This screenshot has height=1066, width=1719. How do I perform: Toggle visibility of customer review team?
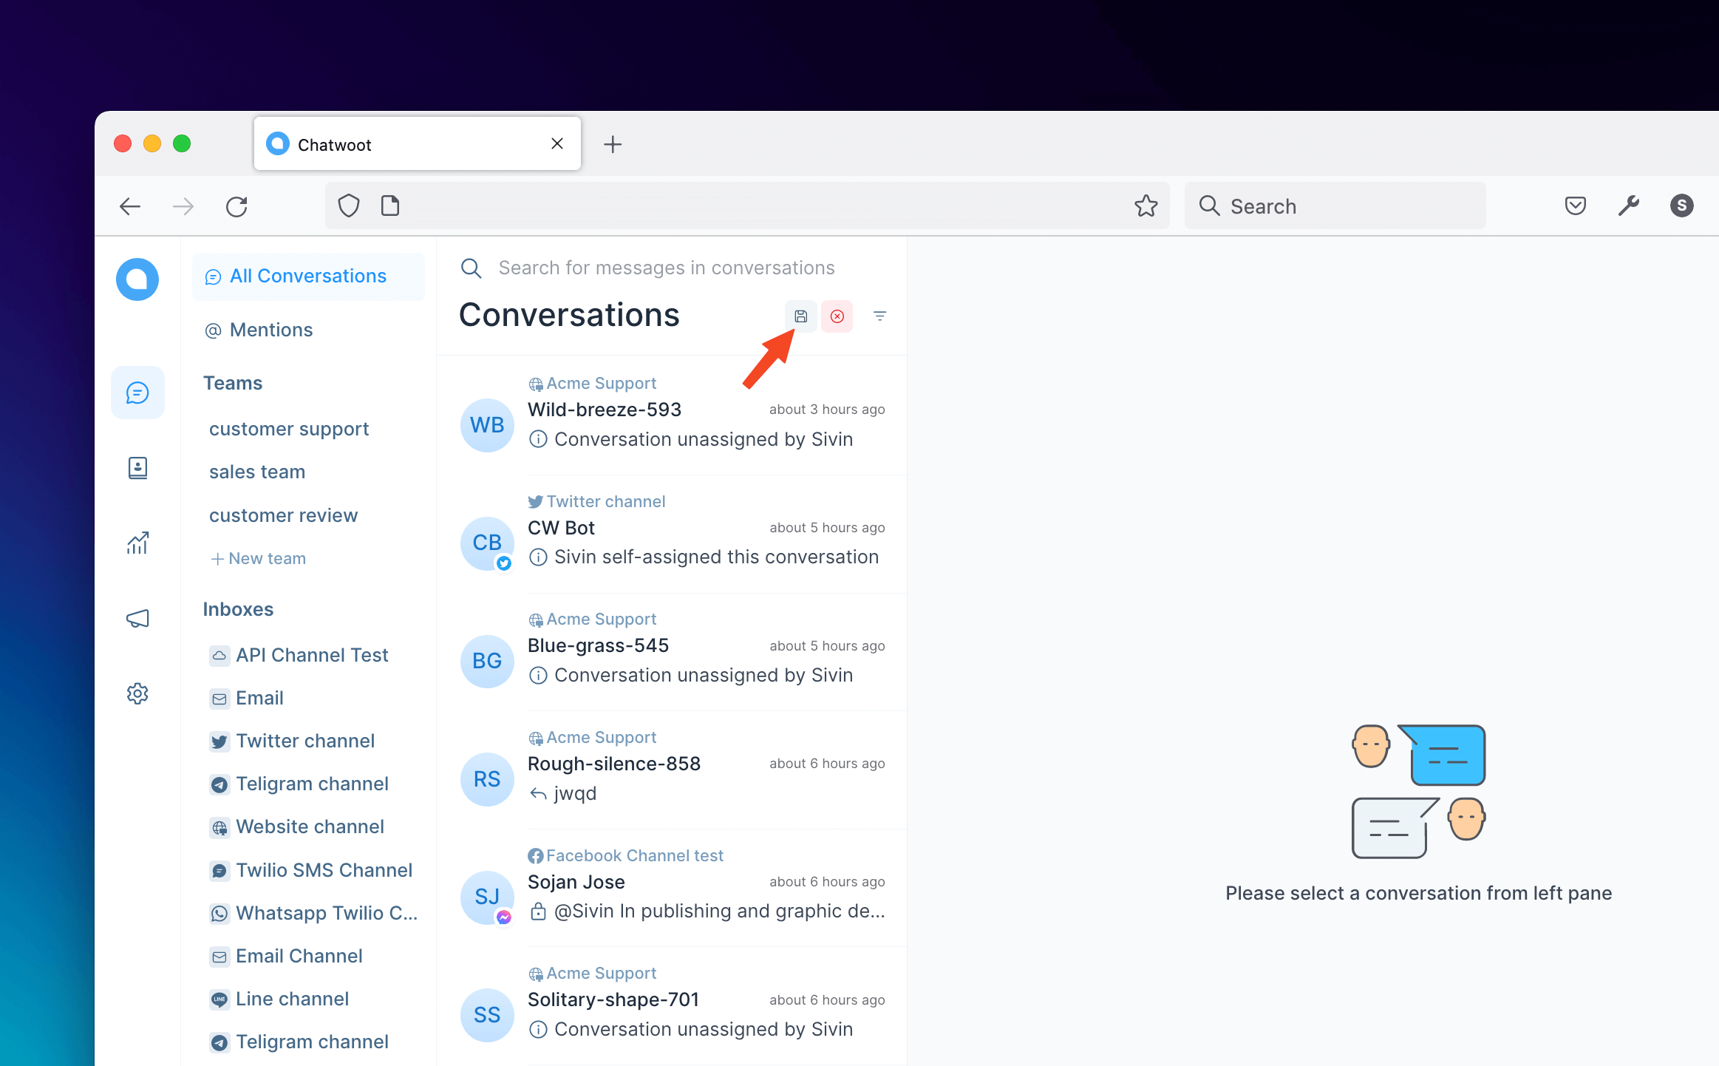pyautogui.click(x=284, y=515)
